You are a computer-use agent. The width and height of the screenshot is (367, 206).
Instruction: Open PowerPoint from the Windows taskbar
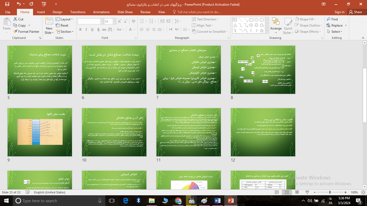coord(231,201)
